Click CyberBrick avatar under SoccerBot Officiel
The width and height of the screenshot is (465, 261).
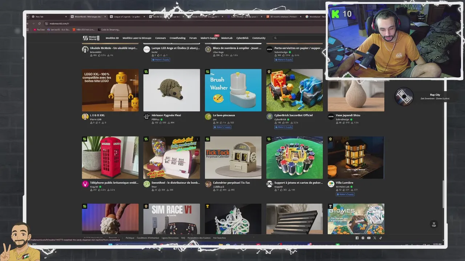click(269, 117)
